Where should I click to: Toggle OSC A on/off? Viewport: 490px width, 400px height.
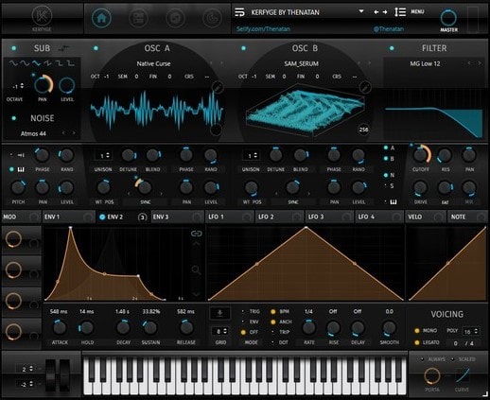click(x=96, y=48)
